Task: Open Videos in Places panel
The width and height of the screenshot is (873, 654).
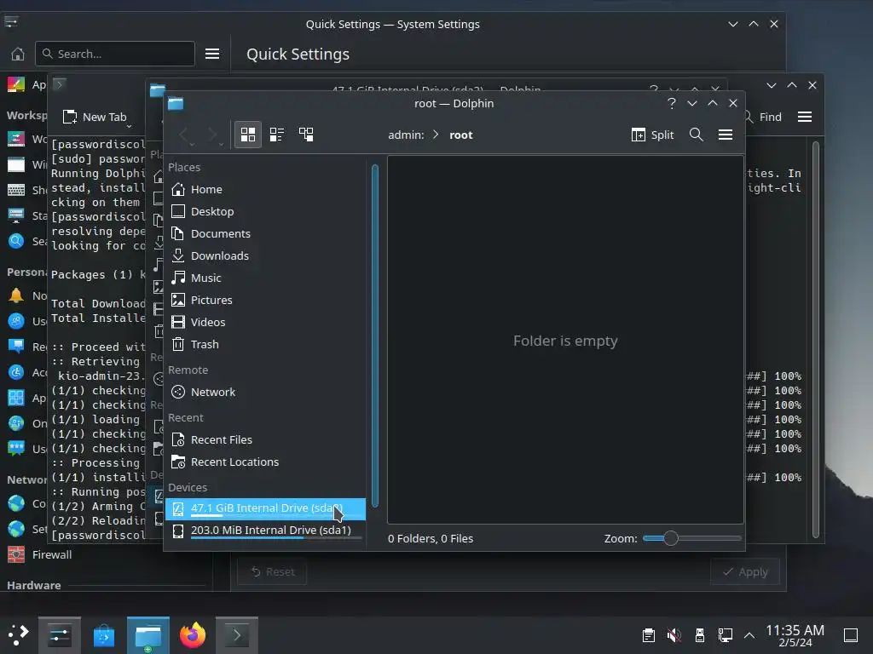Action: (266, 322)
